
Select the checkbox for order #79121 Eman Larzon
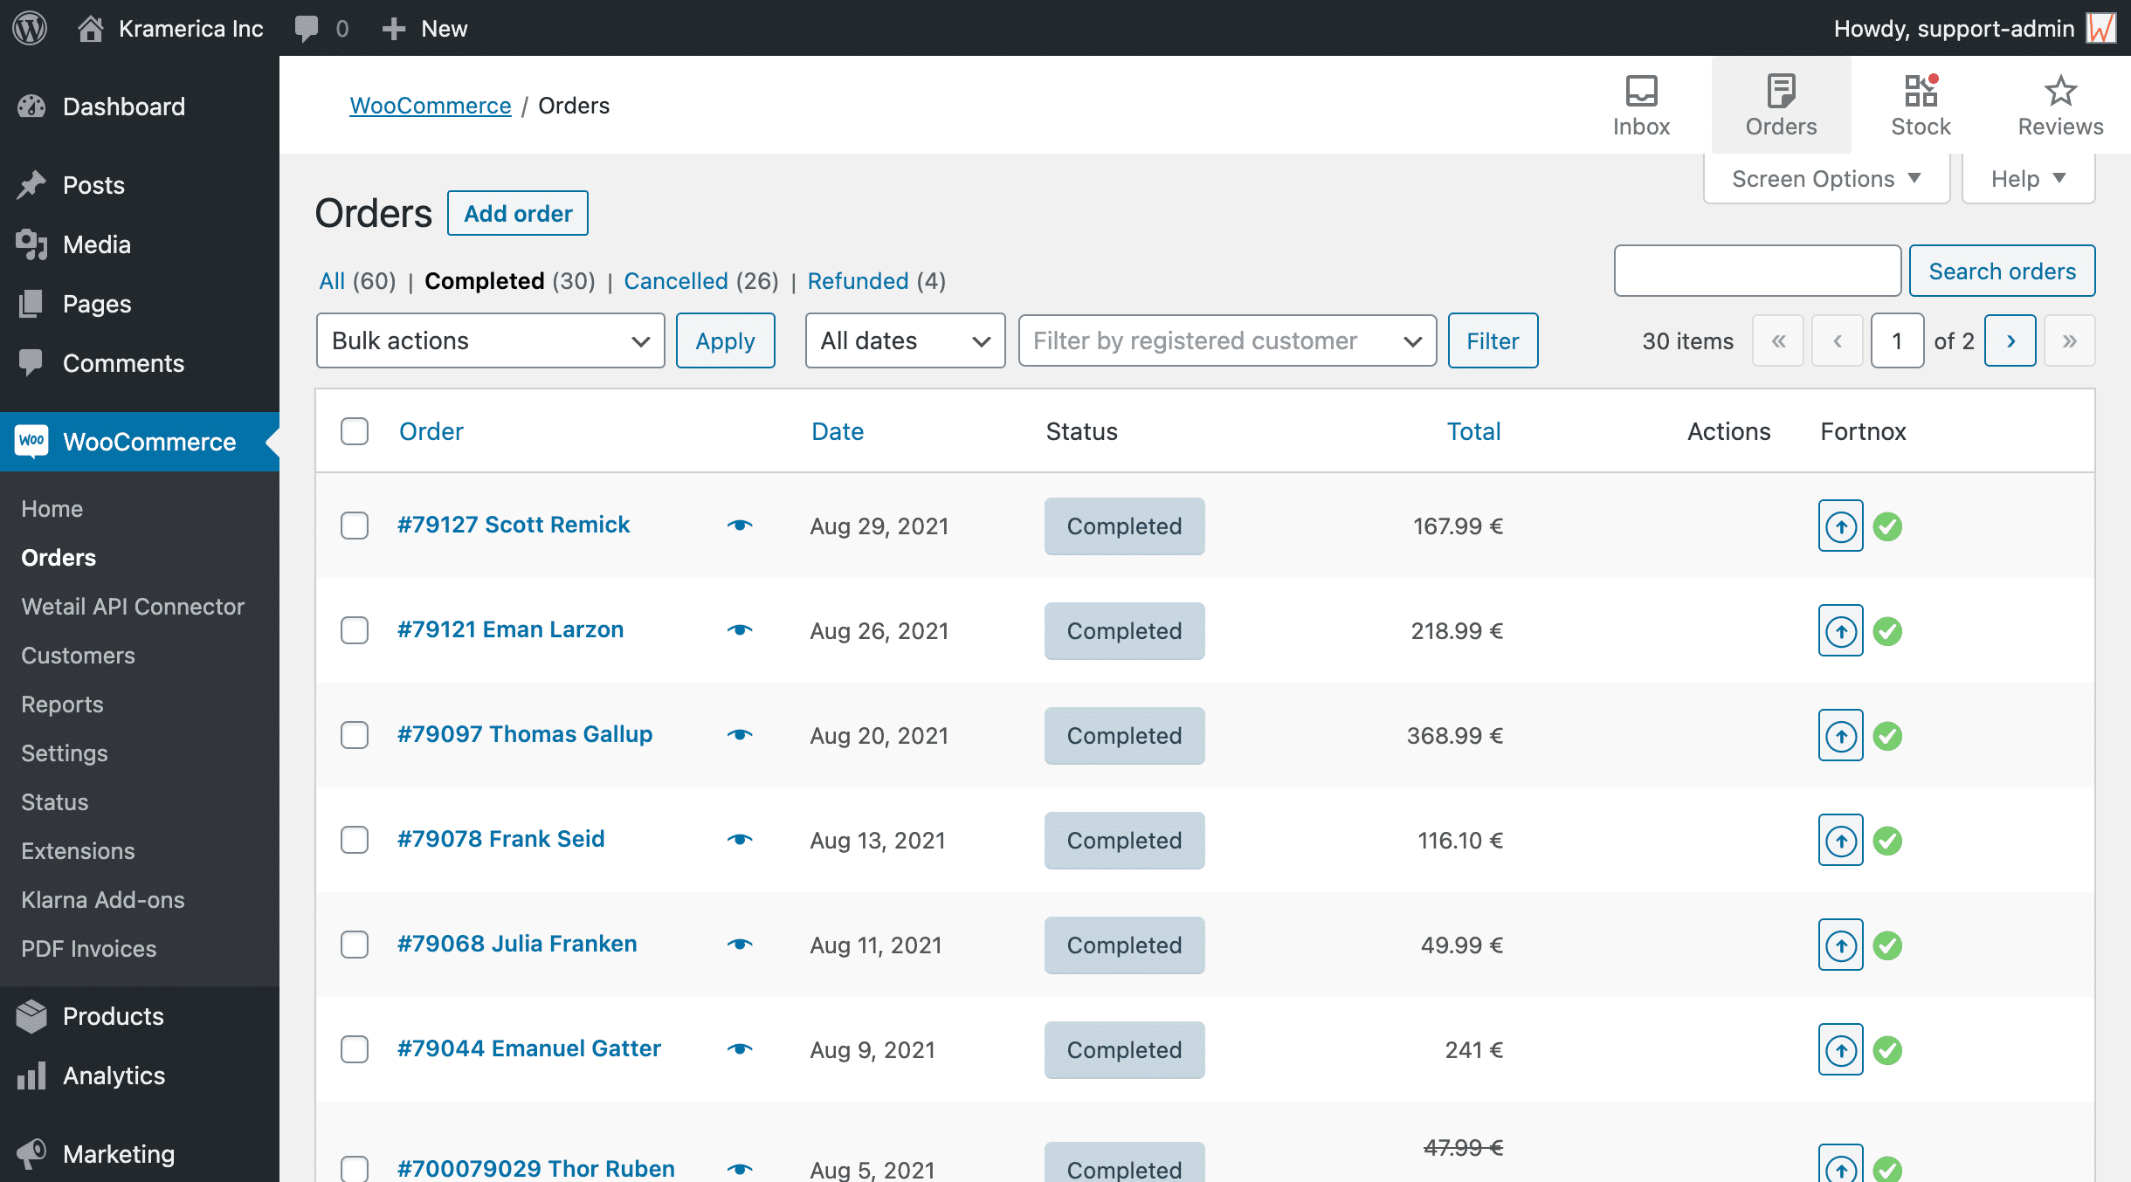pyautogui.click(x=355, y=630)
